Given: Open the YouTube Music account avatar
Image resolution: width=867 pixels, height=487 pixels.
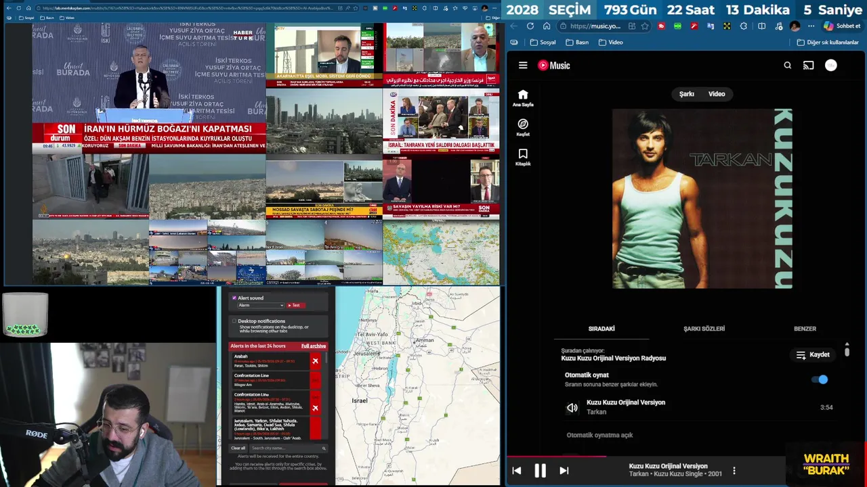Looking at the screenshot, I should click(x=831, y=66).
